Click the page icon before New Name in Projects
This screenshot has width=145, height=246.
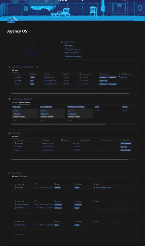(x=16, y=208)
